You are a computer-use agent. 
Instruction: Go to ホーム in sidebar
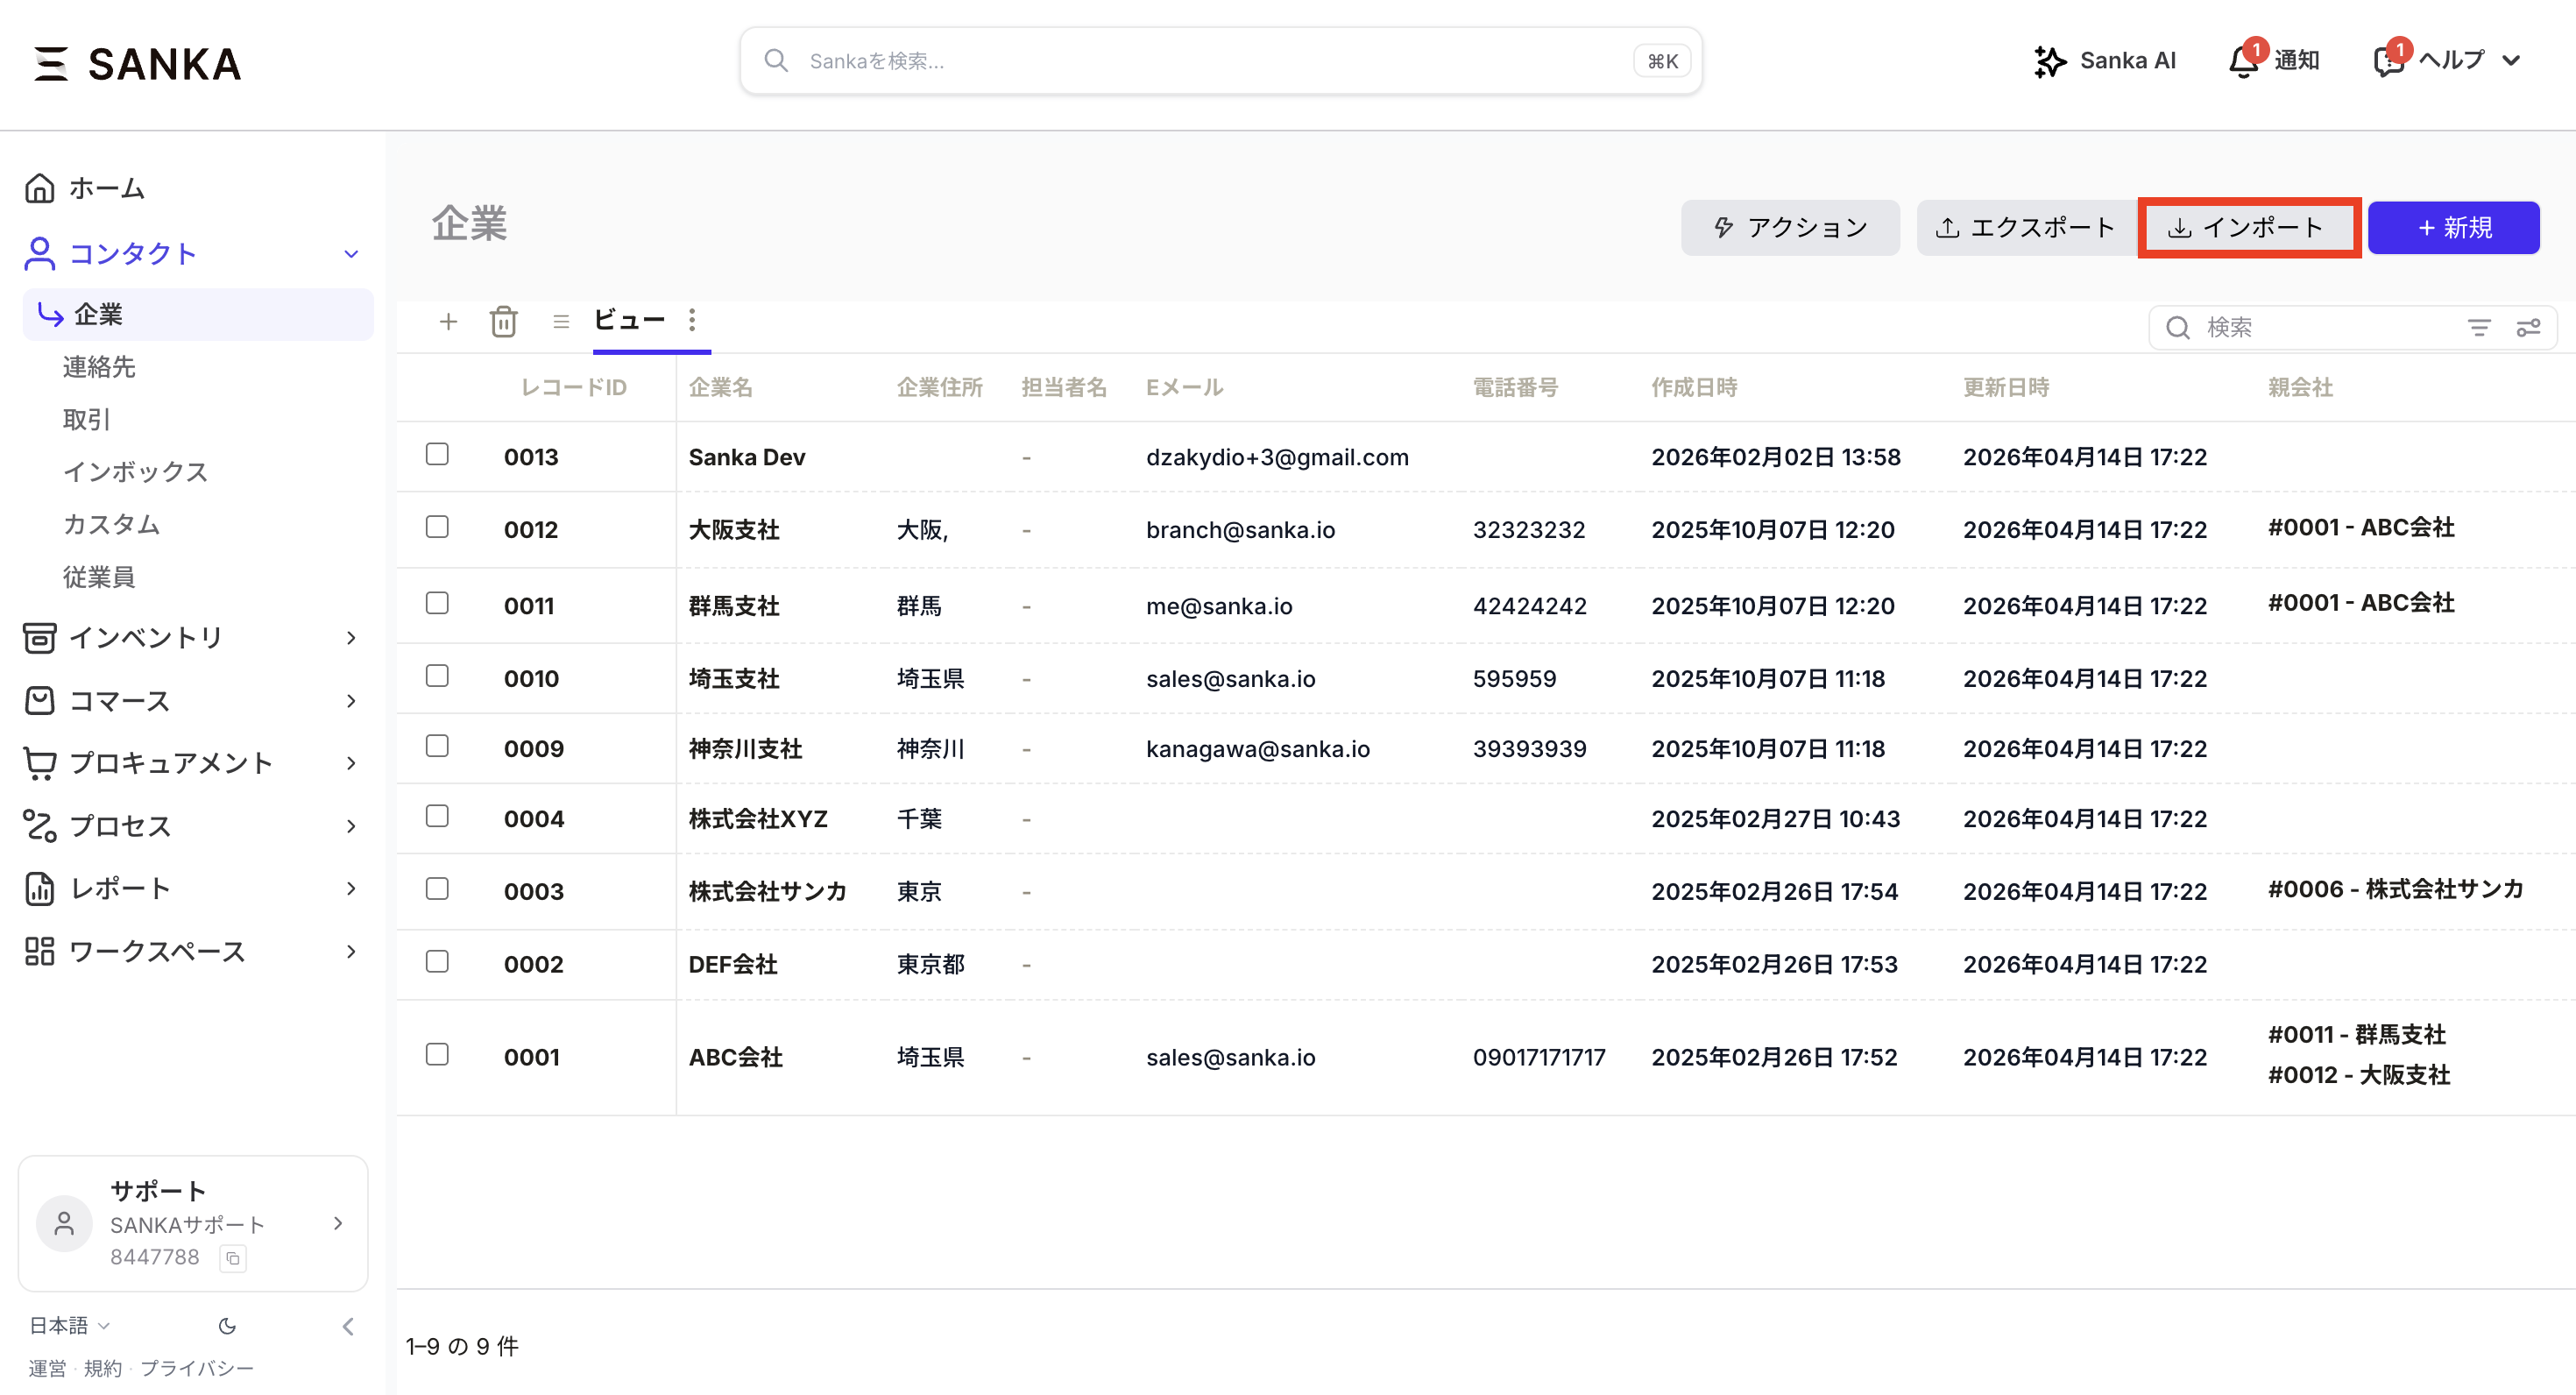click(x=106, y=188)
